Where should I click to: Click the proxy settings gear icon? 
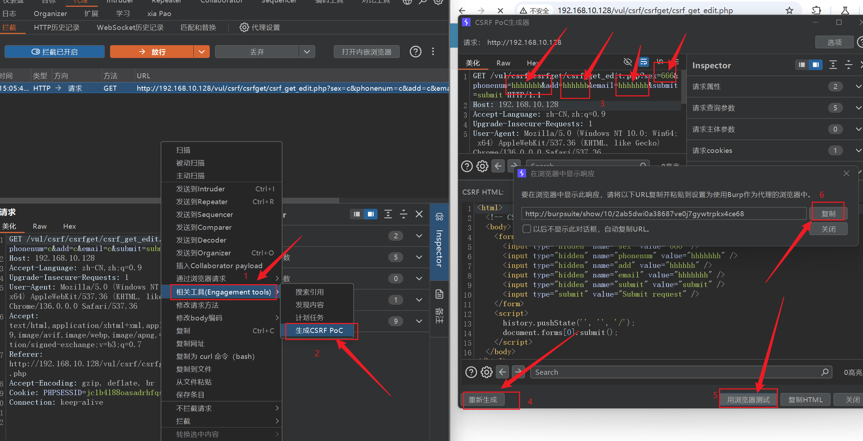pos(244,27)
